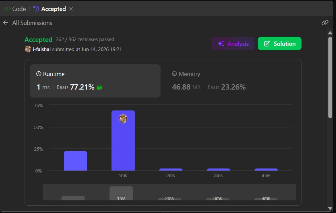The image size is (336, 213).
Task: Click the Code tab brackets icon
Action: click(7, 9)
